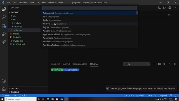Open notifications bell in status bar
This screenshot has width=179, height=101.
click(175, 95)
